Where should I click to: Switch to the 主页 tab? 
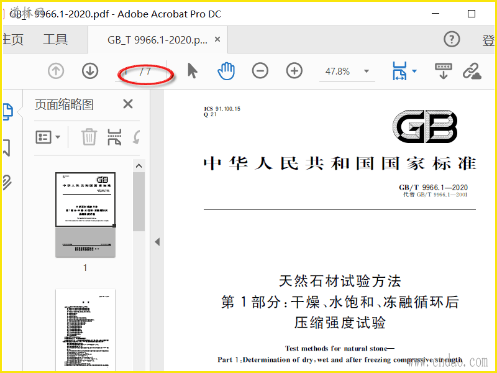click(13, 40)
